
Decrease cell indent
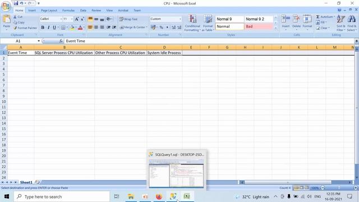click(108, 27)
